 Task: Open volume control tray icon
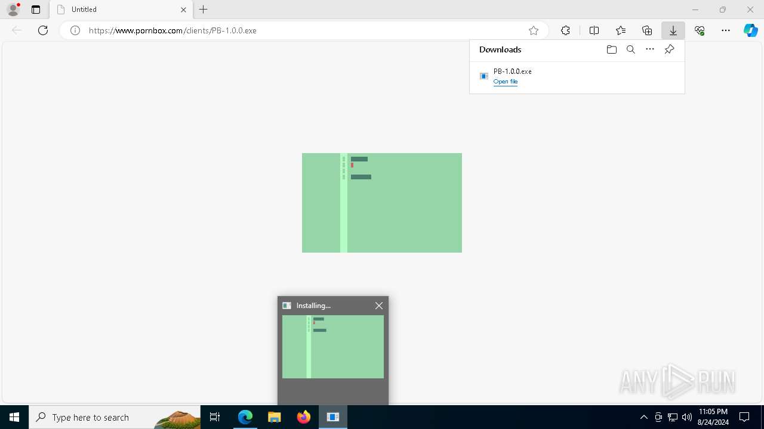[x=686, y=417]
